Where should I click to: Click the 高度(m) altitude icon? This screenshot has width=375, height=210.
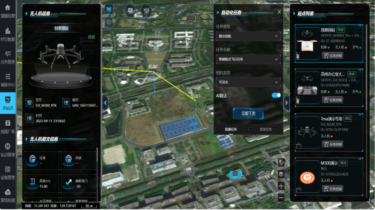(32, 183)
